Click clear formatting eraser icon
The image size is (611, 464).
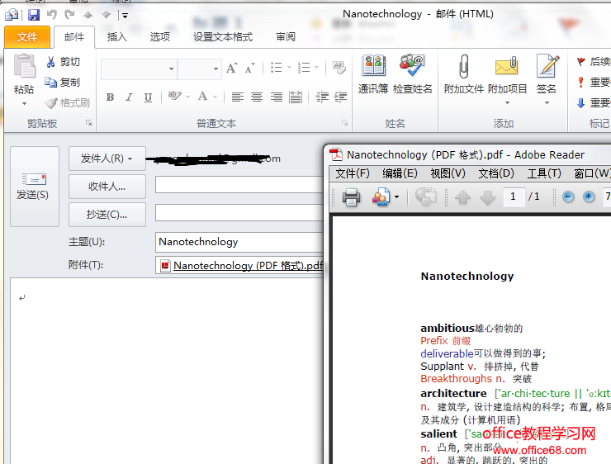click(339, 68)
